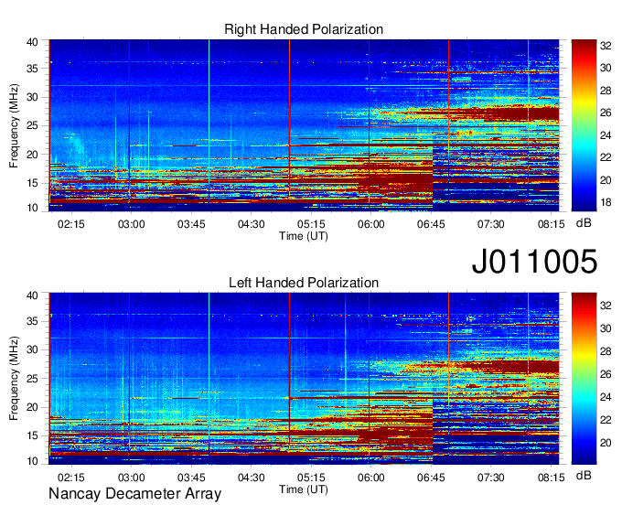Screen dimensions: 622x505
Task: Click the 'dB' unit label of bottom colorbar
Action: click(584, 475)
